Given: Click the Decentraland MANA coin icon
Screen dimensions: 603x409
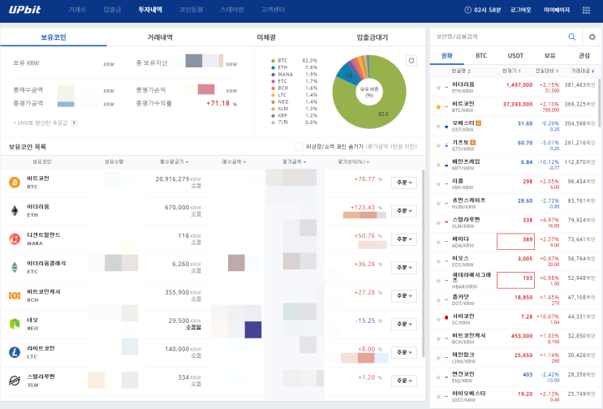Looking at the screenshot, I should point(15,239).
